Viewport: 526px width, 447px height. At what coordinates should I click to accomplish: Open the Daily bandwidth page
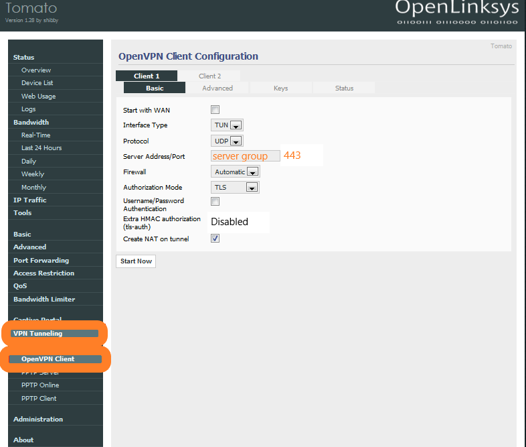29,162
